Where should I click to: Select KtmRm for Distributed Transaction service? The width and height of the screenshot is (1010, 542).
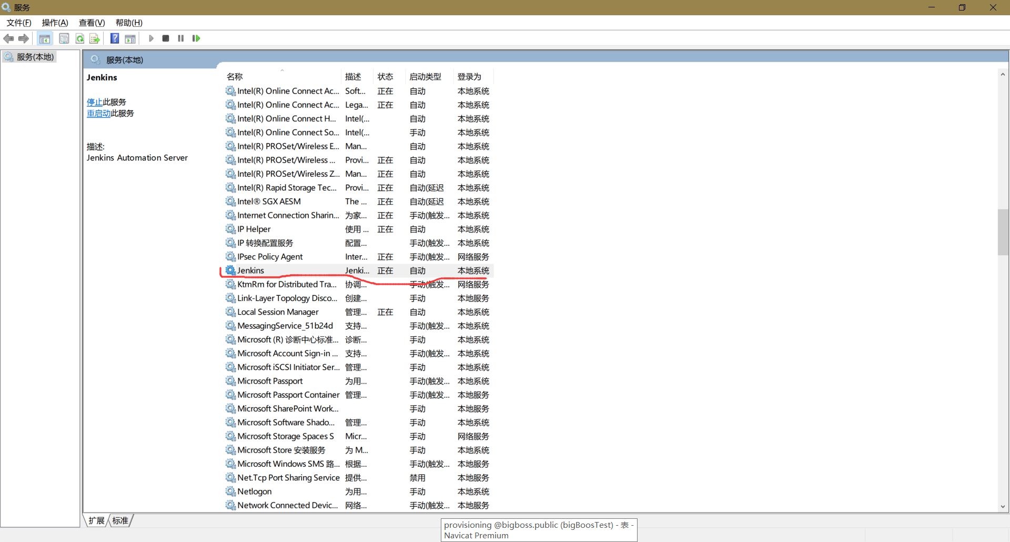click(x=359, y=284)
